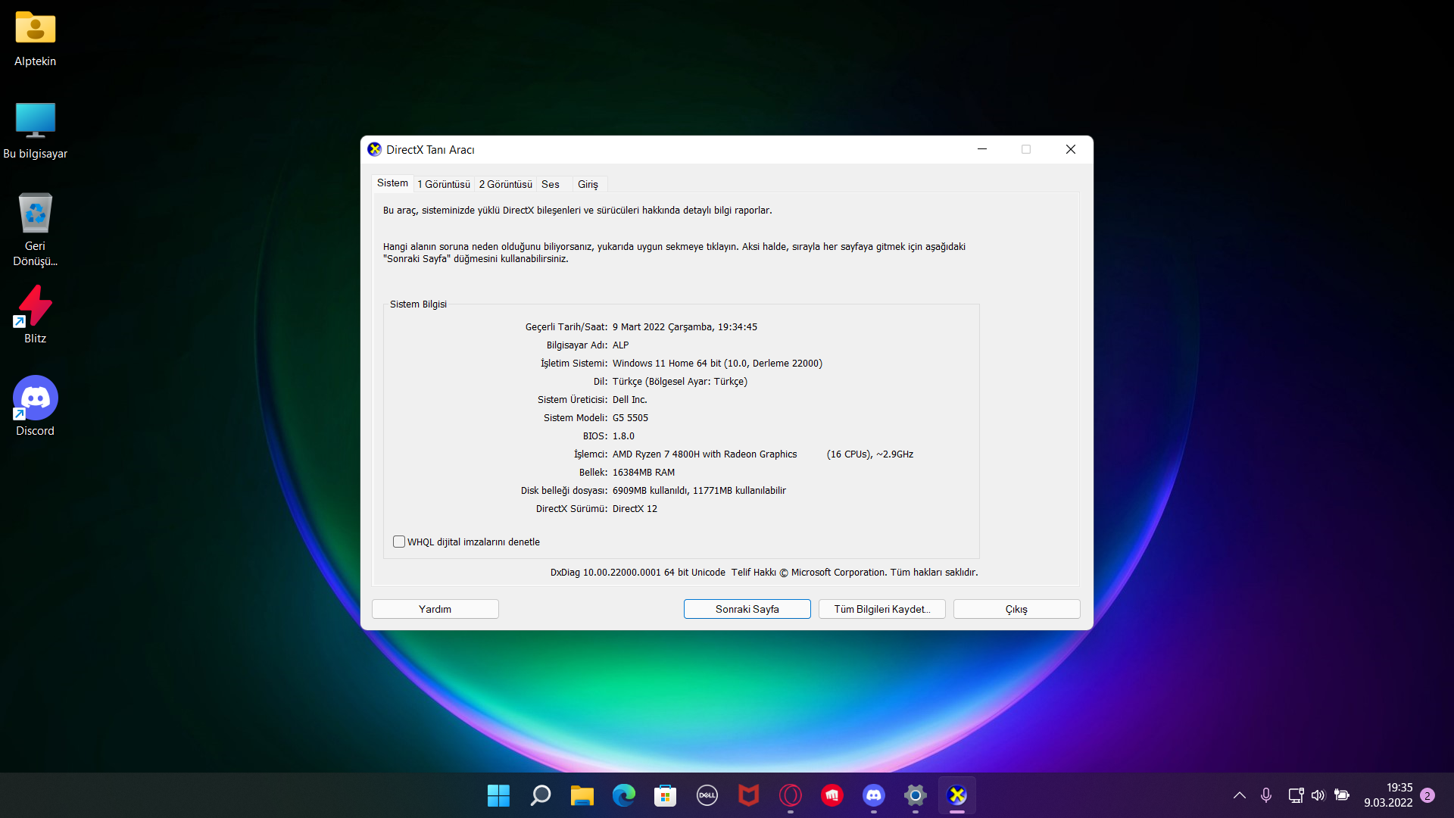The width and height of the screenshot is (1454, 818).
Task: Click the DxDiag version copyright line
Action: pos(764,573)
